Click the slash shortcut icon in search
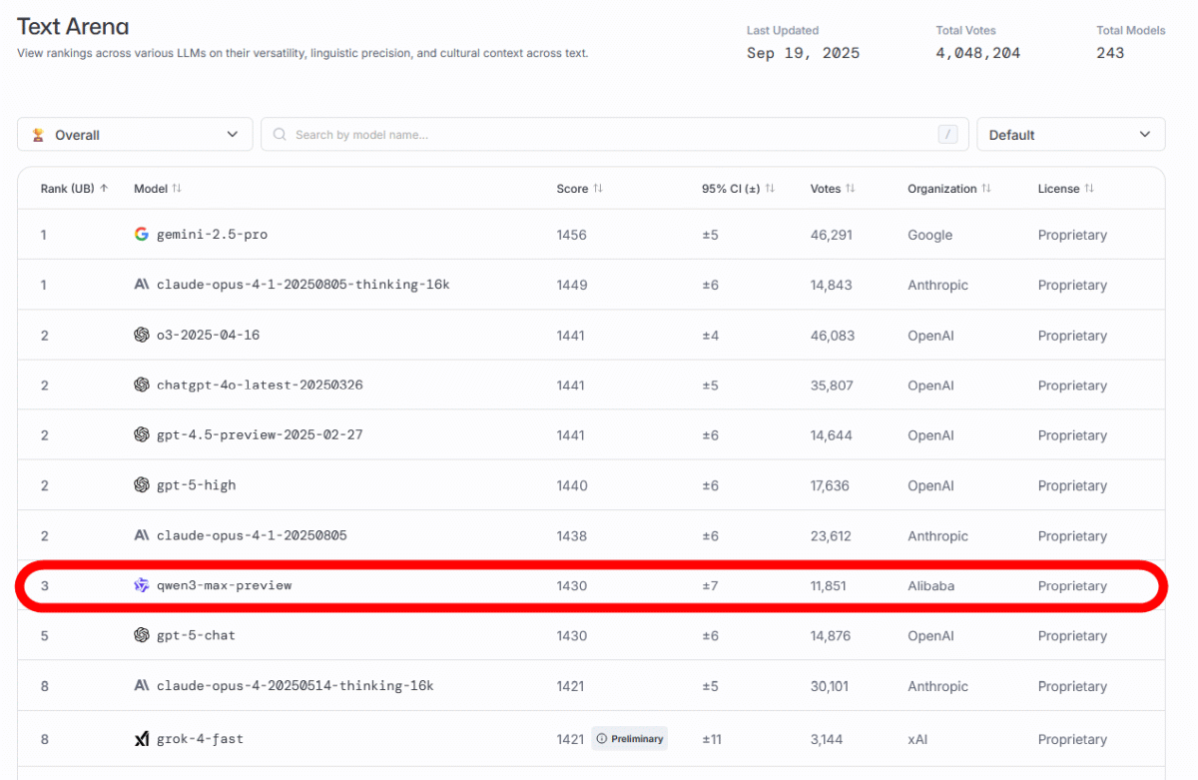Viewport: 1198px width, 780px height. coord(948,135)
